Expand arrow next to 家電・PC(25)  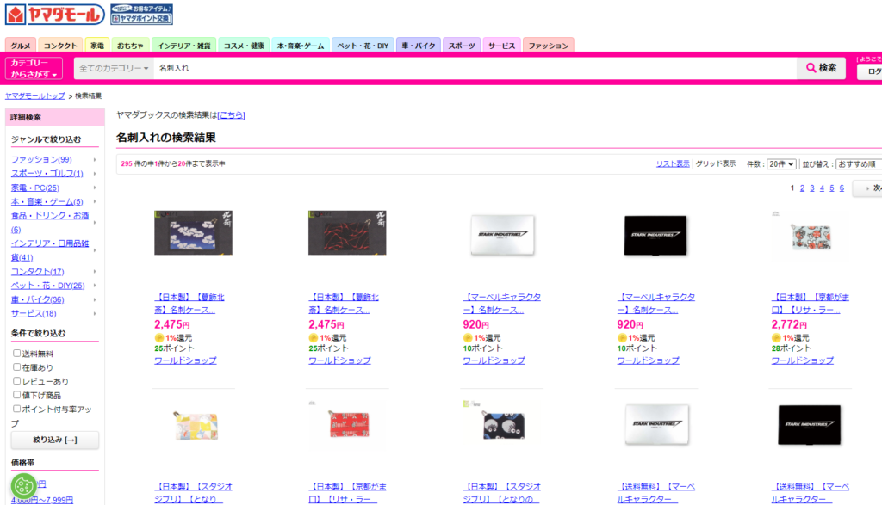[95, 188]
